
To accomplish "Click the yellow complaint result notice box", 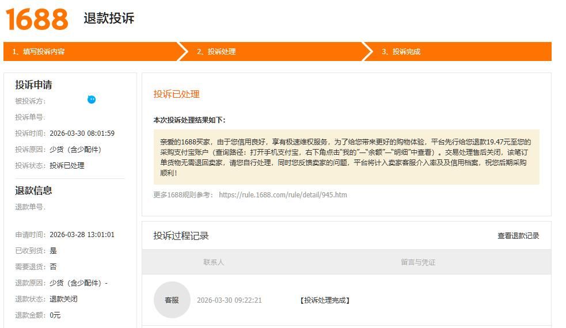I will pyautogui.click(x=346, y=157).
